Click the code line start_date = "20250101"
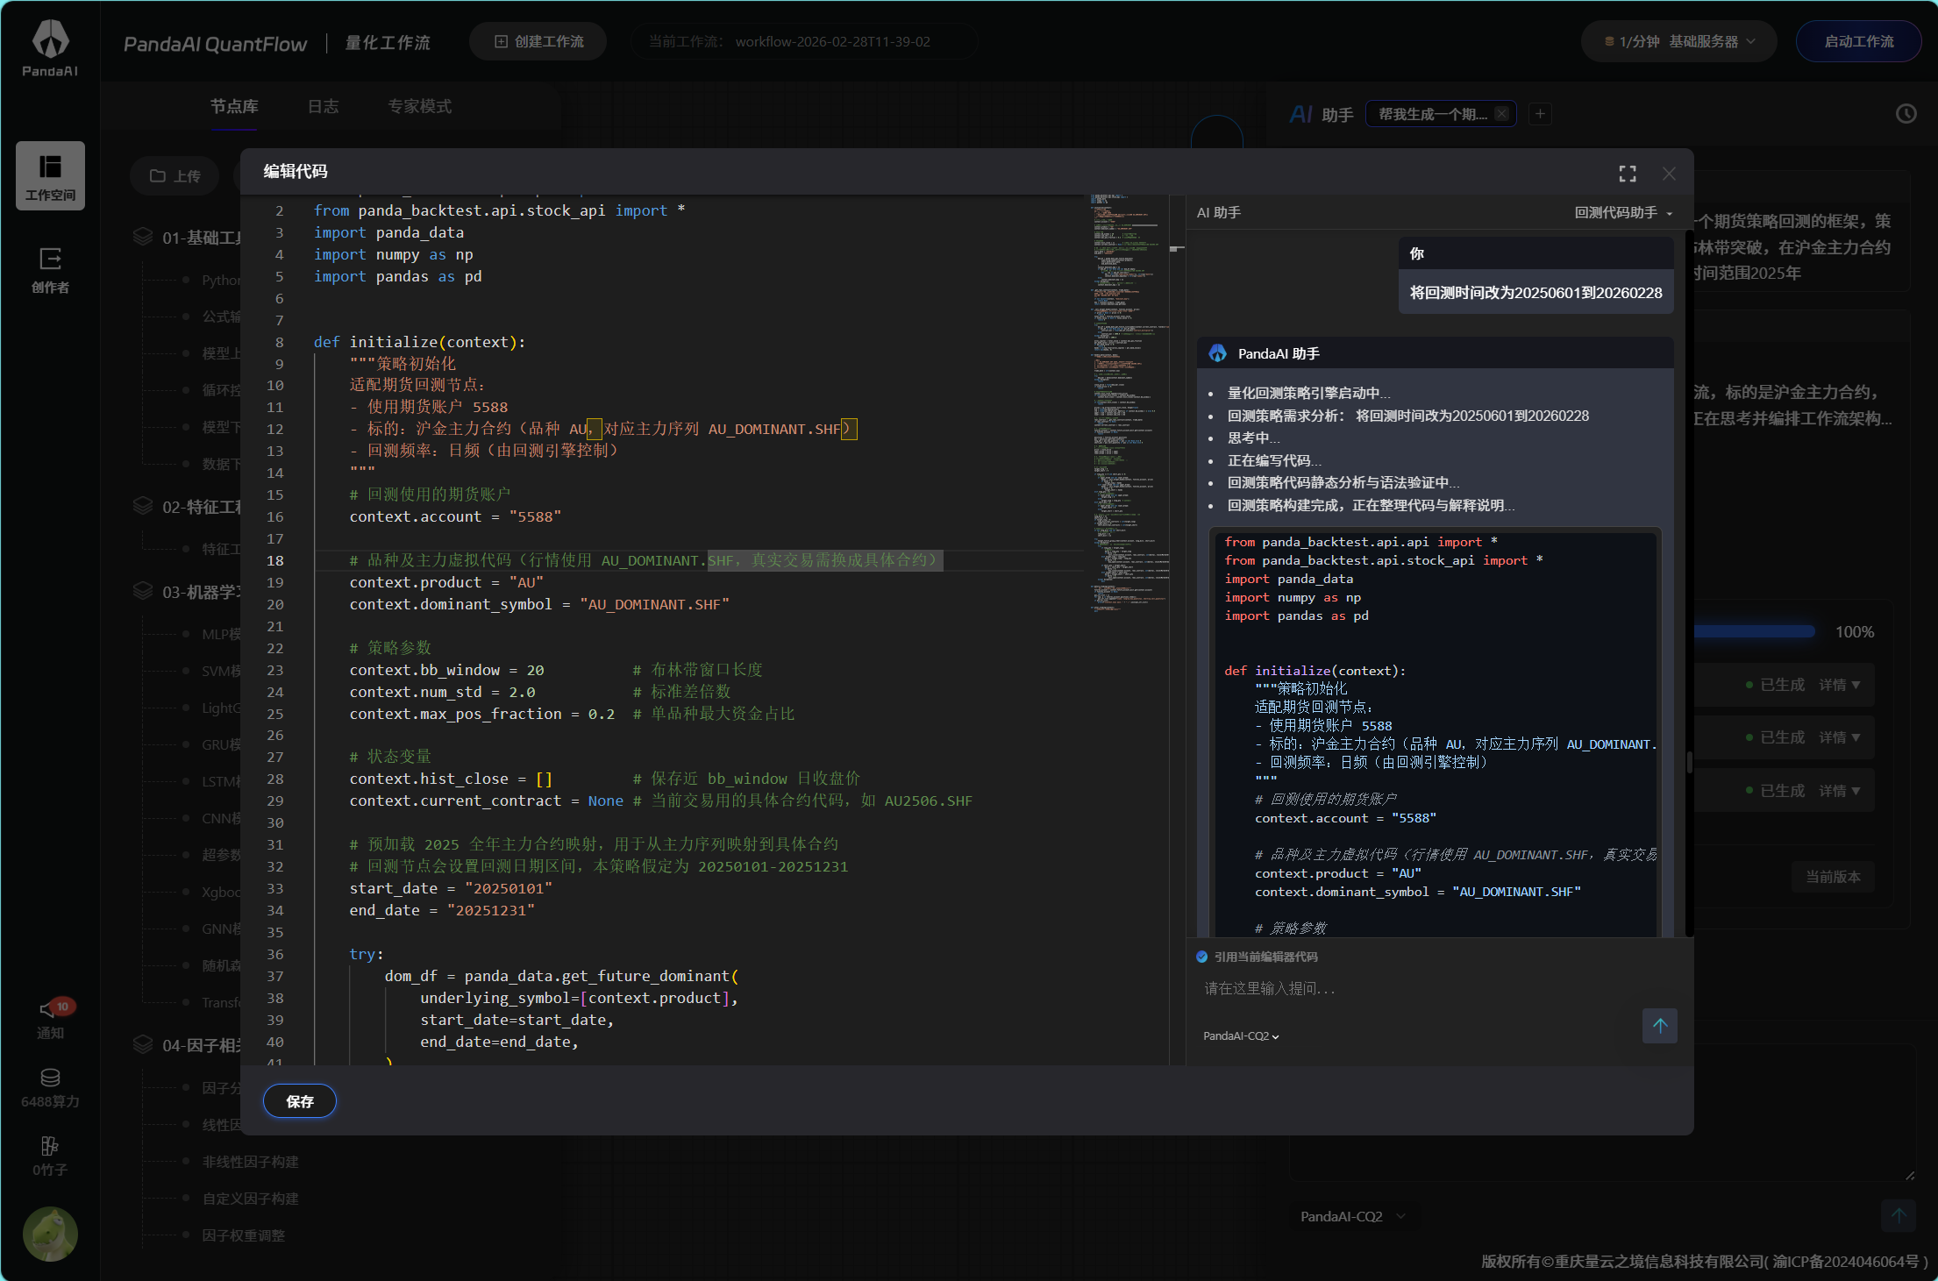The height and width of the screenshot is (1281, 1938). pos(451,888)
